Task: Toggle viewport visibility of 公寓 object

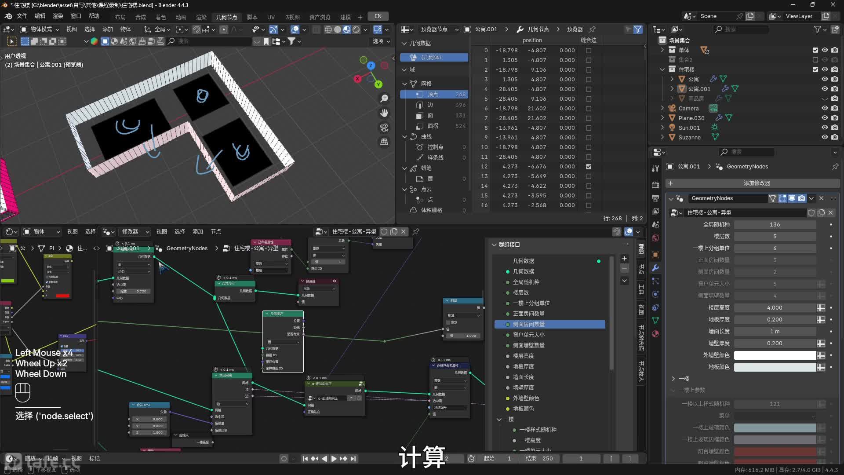Action: tap(825, 79)
